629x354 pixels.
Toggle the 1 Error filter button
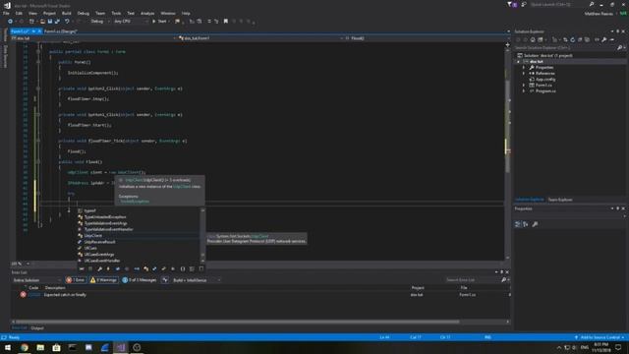tap(76, 280)
